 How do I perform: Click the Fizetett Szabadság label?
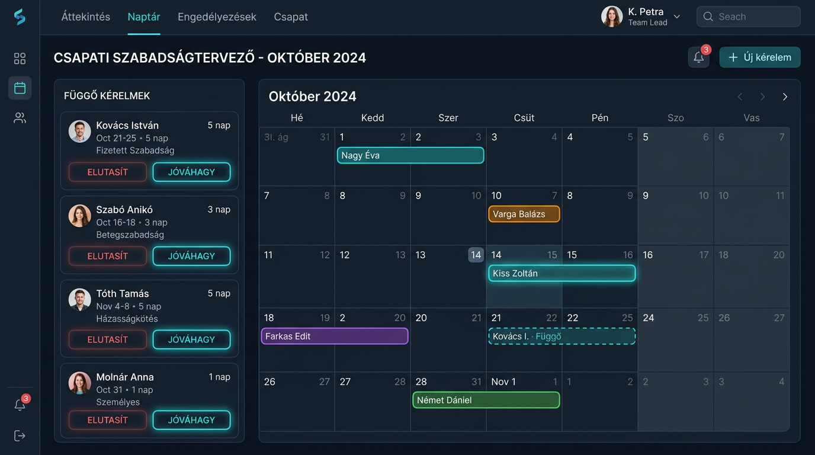pos(135,150)
